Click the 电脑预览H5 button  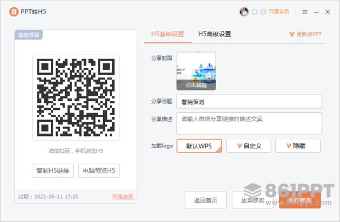click(99, 170)
